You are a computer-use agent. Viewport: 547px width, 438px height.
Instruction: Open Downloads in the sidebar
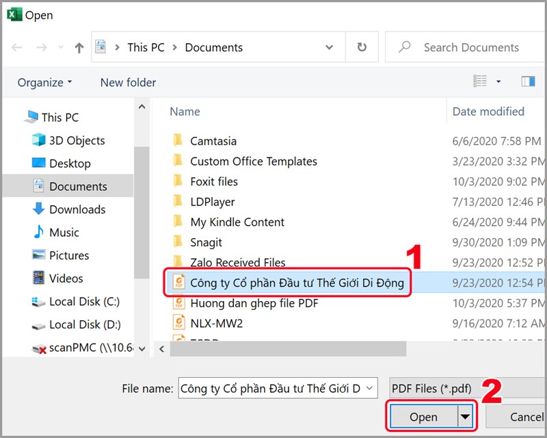coord(77,209)
